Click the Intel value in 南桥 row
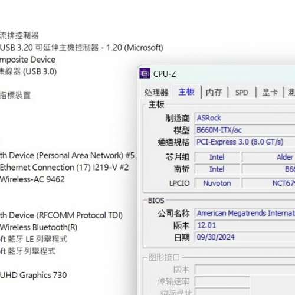This screenshot has height=295, width=295. (217, 169)
